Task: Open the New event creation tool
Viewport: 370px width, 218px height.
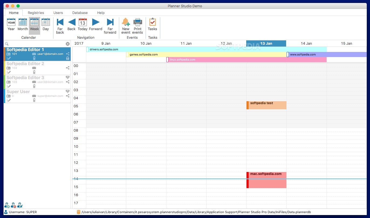Action: click(126, 26)
